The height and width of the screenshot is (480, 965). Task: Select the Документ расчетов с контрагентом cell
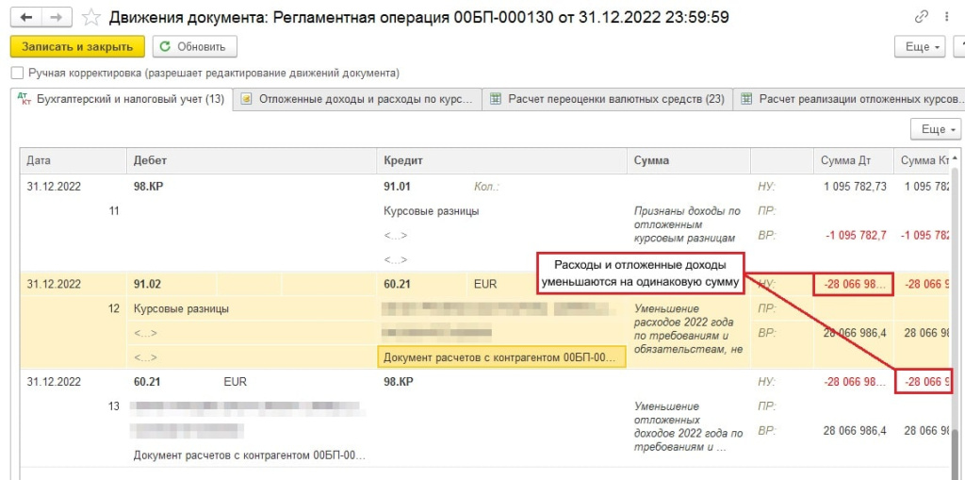tap(500, 358)
